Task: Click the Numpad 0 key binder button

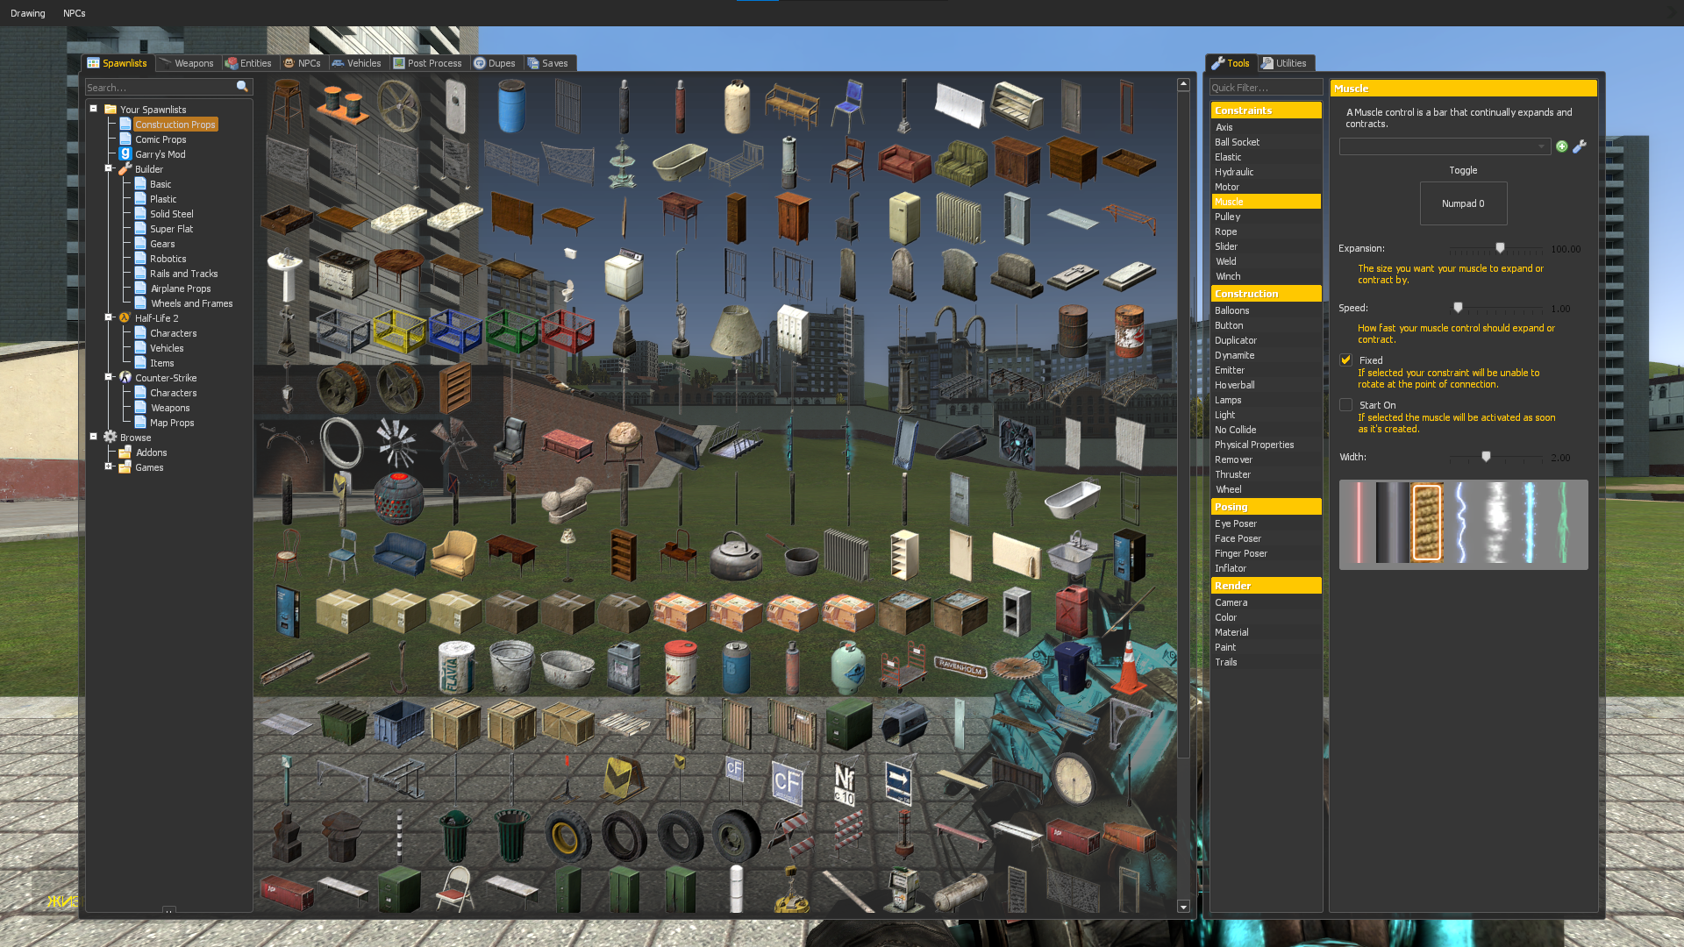Action: pos(1463,203)
